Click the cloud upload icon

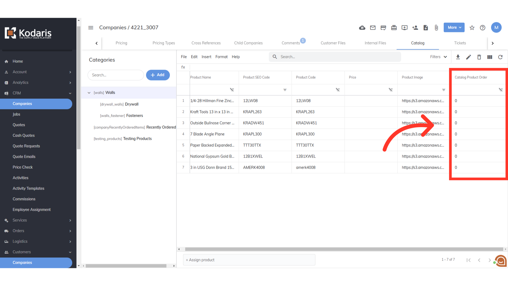coord(362,28)
